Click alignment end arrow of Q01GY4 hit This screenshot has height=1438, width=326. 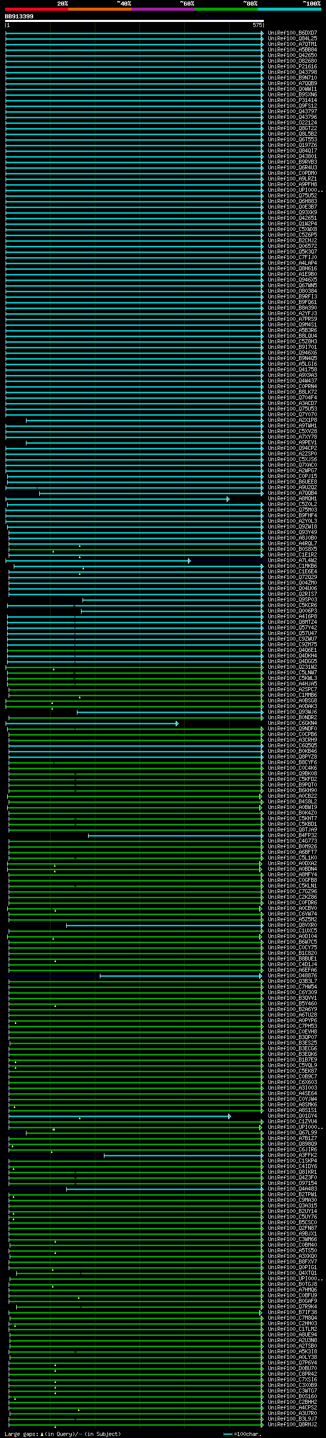(x=229, y=1117)
